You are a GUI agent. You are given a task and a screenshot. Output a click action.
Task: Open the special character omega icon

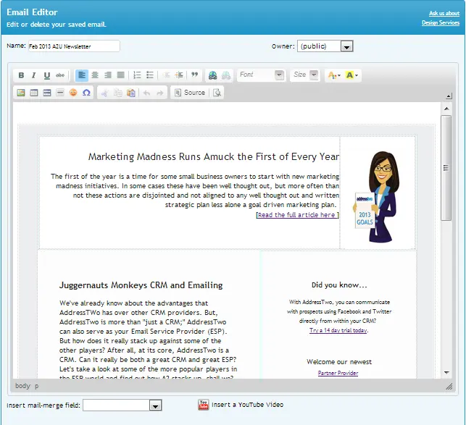(x=86, y=93)
